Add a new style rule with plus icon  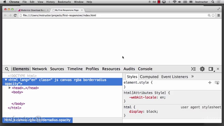coord(210,83)
